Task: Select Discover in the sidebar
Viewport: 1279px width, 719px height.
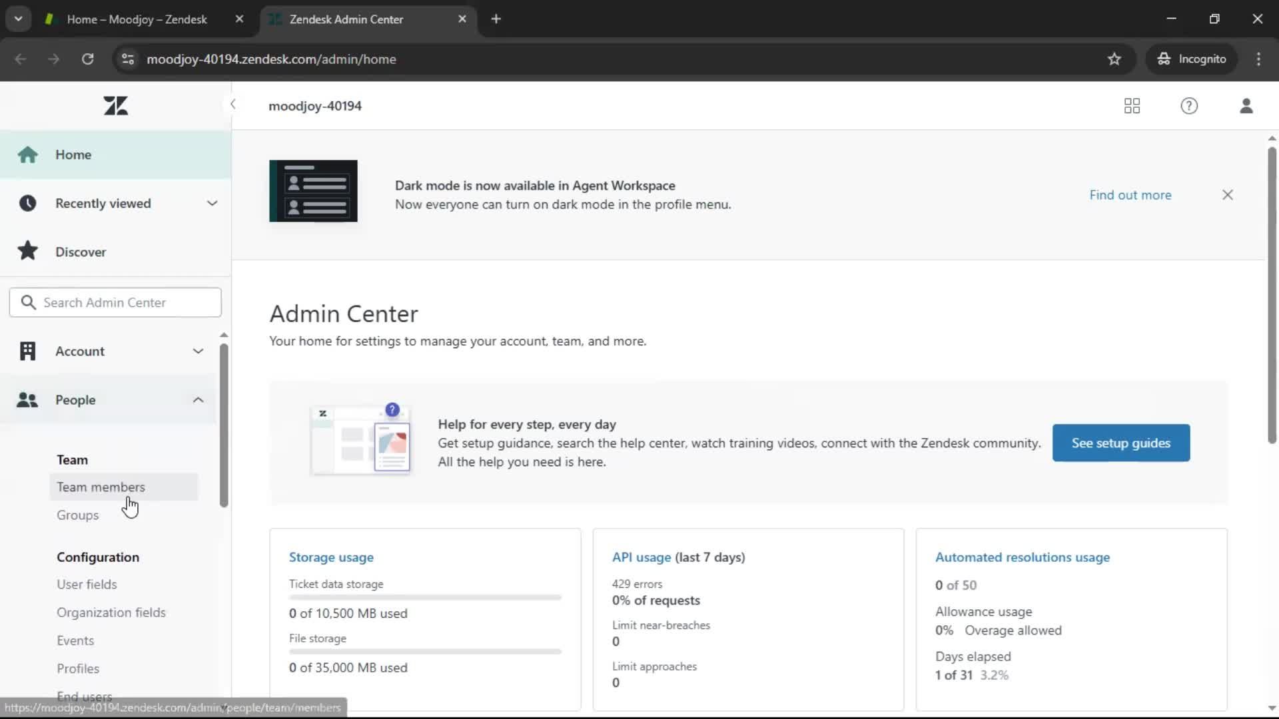Action: 116,252
